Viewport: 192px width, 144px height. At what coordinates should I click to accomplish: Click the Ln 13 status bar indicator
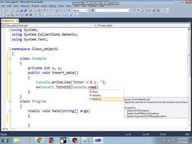[128, 134]
